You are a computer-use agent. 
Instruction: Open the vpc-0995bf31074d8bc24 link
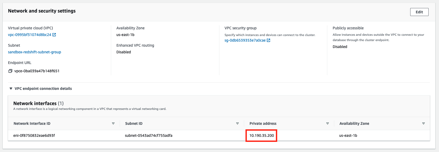click(29, 35)
